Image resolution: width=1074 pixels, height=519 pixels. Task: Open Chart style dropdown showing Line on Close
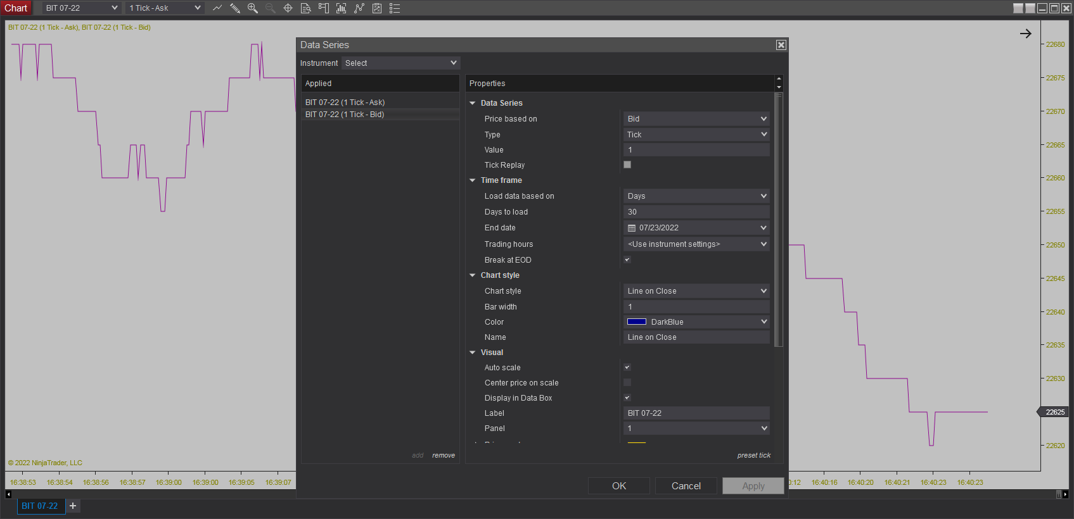click(x=696, y=291)
